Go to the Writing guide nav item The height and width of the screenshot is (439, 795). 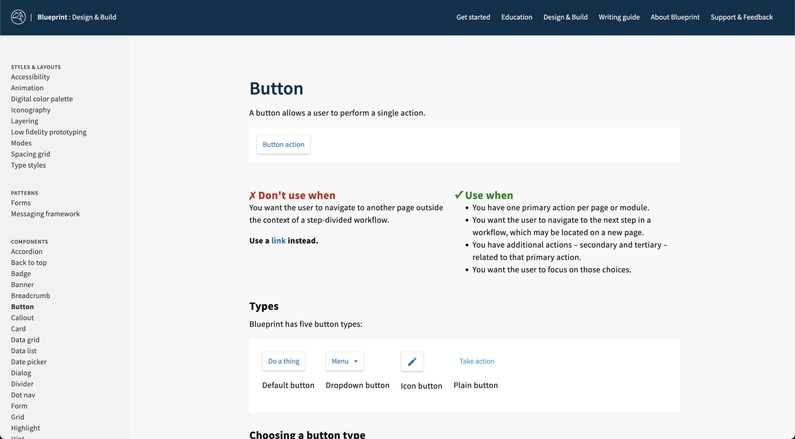click(619, 17)
